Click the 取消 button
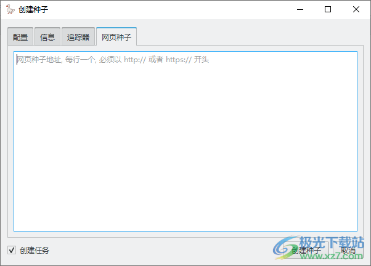The height and width of the screenshot is (266, 371). (x=348, y=250)
